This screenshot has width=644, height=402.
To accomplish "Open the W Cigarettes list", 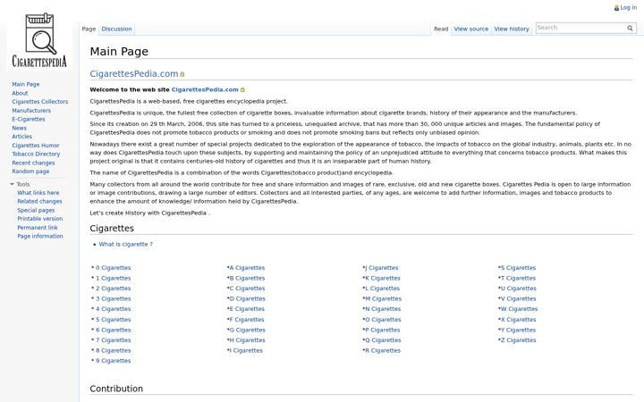I will coord(519,309).
